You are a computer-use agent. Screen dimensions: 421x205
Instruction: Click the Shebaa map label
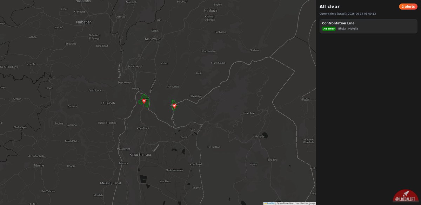[x=254, y=50]
